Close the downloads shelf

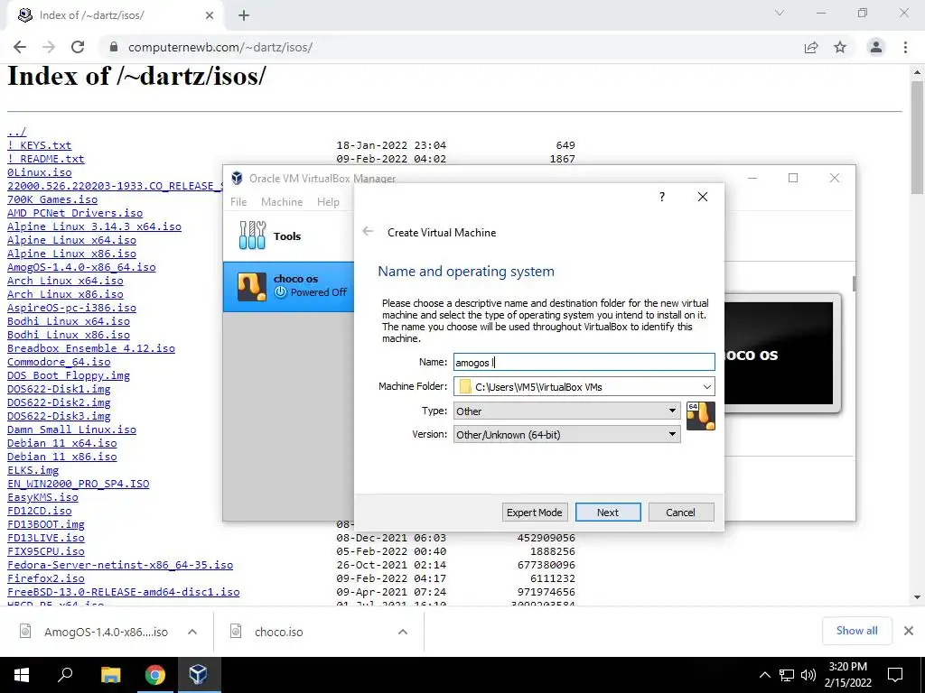(x=909, y=631)
